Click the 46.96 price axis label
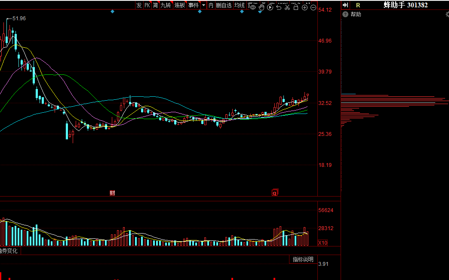449x280 pixels. point(325,41)
